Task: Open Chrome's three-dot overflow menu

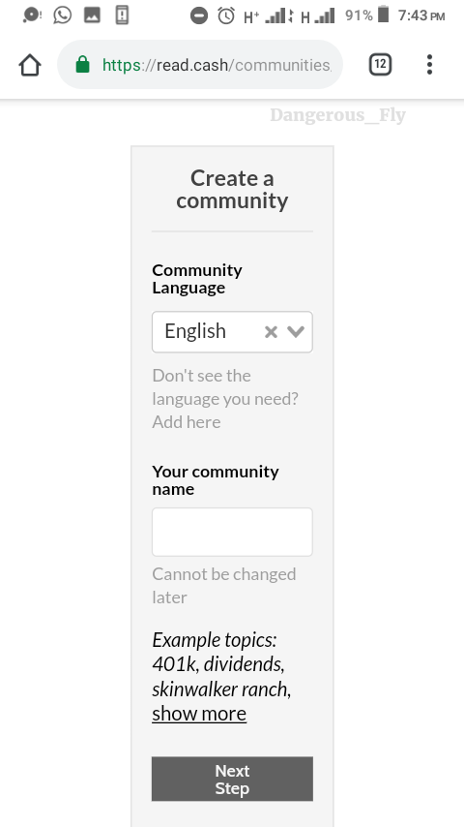Action: pos(430,65)
